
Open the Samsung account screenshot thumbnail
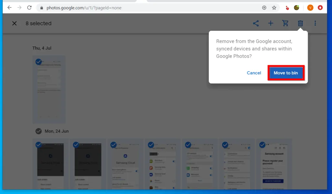(x=274, y=165)
